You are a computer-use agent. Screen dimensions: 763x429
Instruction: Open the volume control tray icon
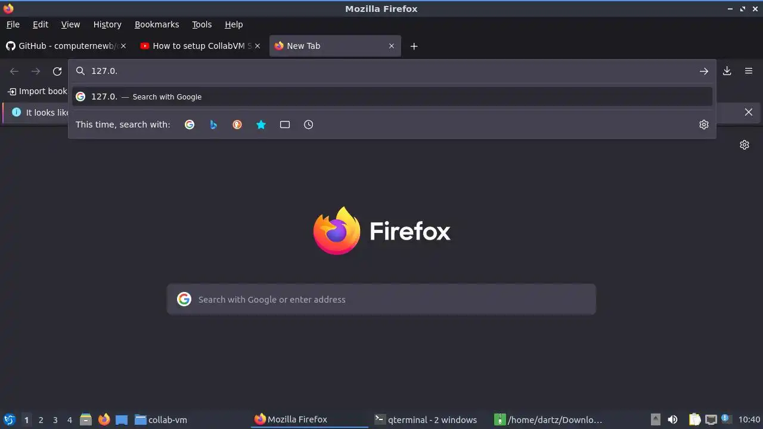pos(672,419)
